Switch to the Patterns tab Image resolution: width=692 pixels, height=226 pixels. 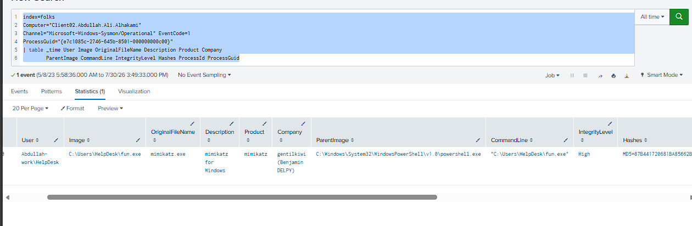52,91
